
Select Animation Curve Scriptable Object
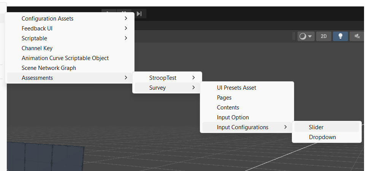[x=70, y=58]
